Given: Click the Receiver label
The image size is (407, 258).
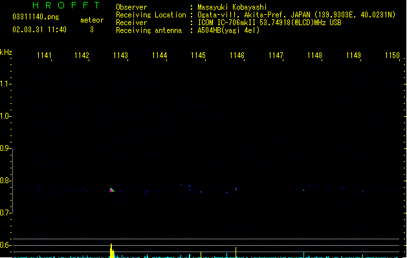Looking at the screenshot, I should coord(131,23).
